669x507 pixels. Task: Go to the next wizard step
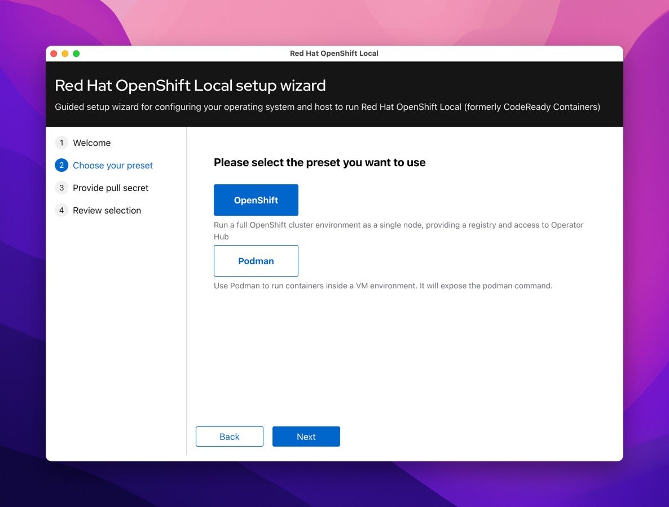click(x=306, y=436)
